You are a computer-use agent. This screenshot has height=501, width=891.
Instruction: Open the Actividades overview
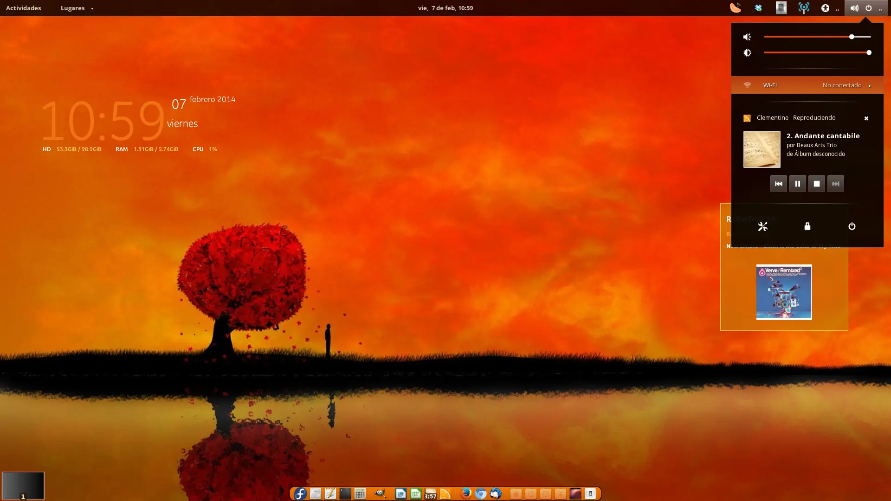[23, 8]
